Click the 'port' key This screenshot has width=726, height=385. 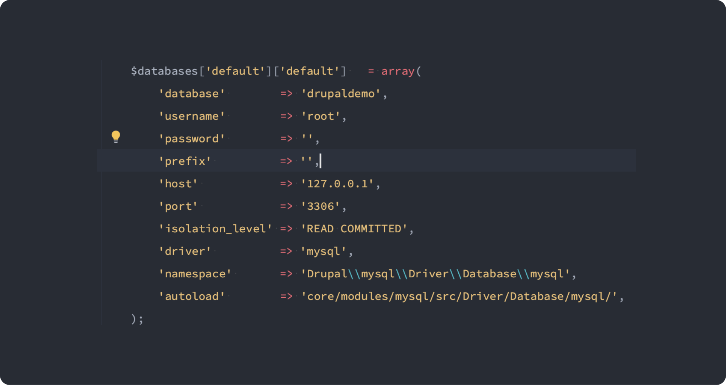pos(178,206)
